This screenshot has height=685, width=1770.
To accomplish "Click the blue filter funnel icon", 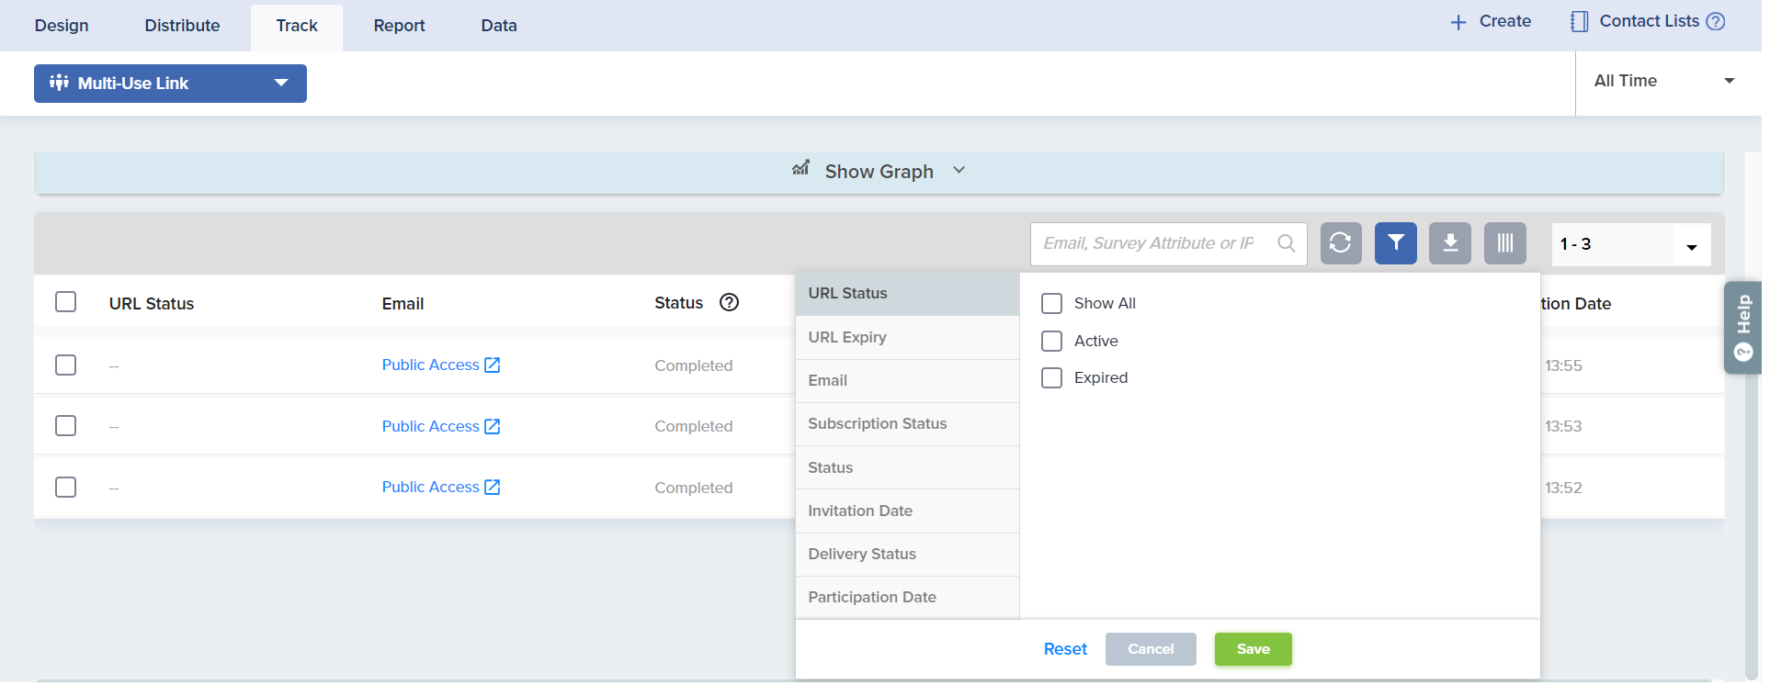I will click(1395, 243).
